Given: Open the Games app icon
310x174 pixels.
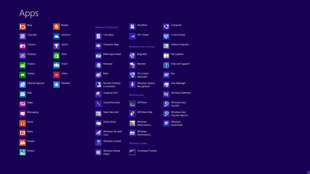Looking at the screenshot, I should click(x=23, y=75).
